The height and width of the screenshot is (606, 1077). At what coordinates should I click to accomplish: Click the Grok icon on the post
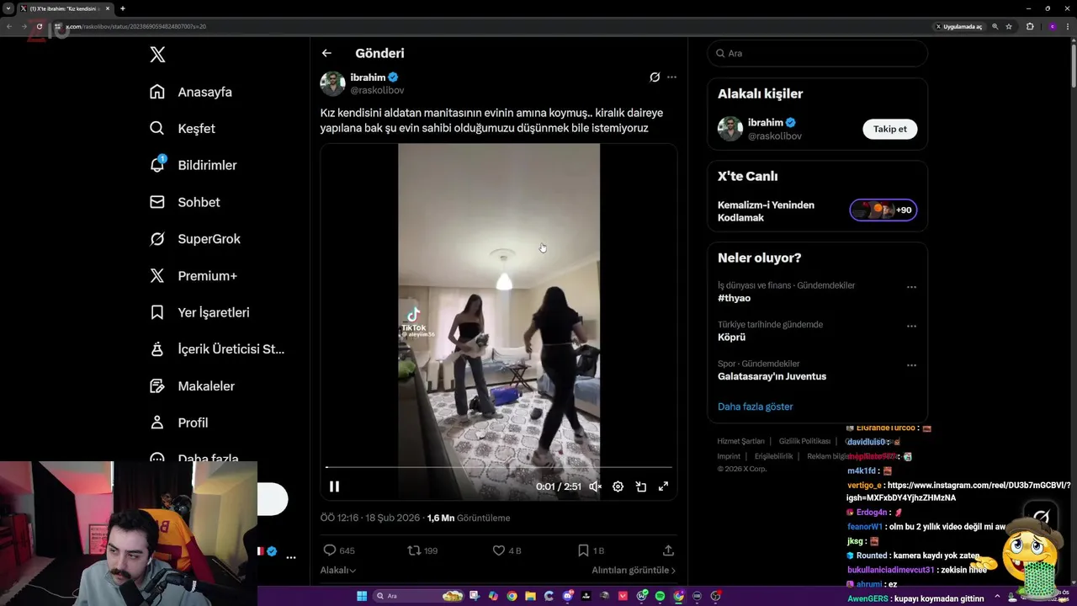pos(655,77)
